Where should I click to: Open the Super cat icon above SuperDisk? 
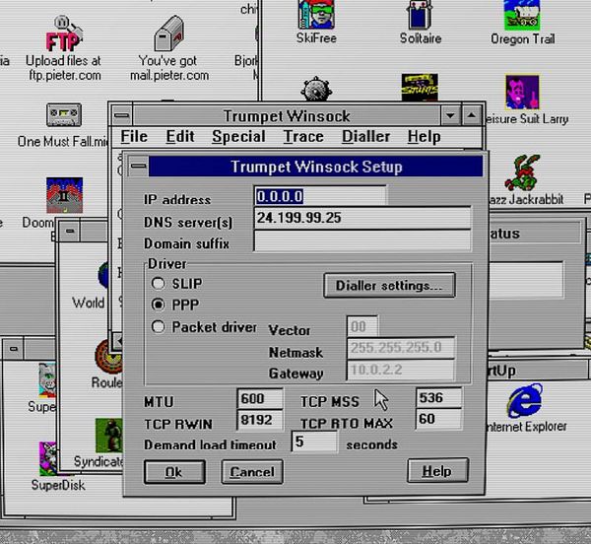click(x=47, y=380)
